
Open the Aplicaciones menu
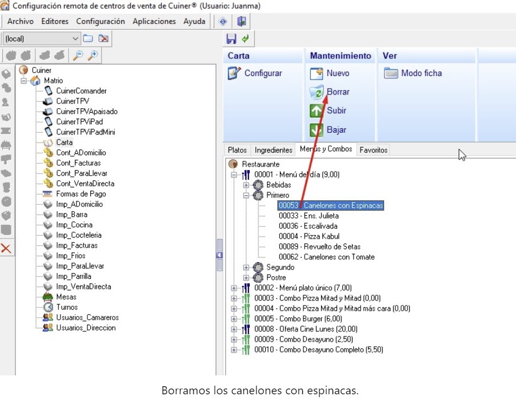tap(154, 21)
